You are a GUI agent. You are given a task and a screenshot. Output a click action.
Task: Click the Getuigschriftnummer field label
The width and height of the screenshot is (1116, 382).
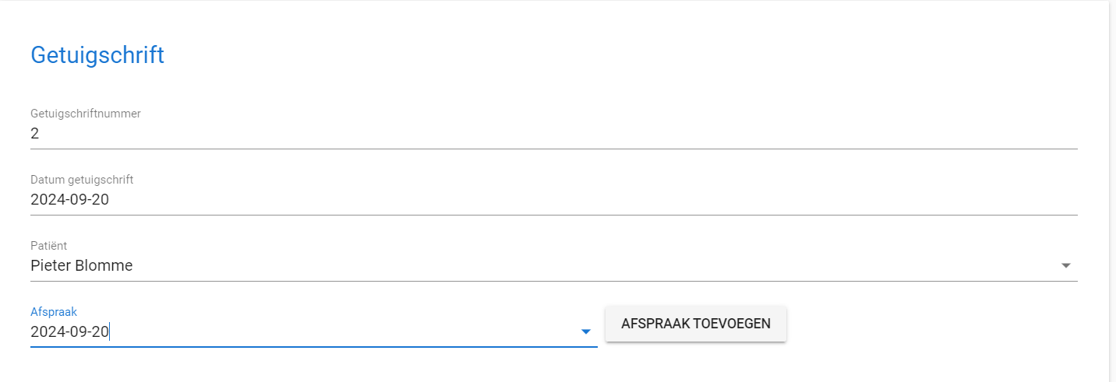pos(86,114)
